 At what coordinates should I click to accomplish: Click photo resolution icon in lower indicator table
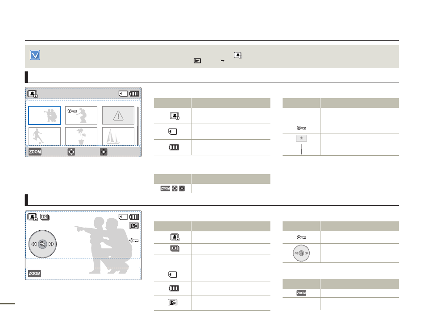click(x=173, y=303)
